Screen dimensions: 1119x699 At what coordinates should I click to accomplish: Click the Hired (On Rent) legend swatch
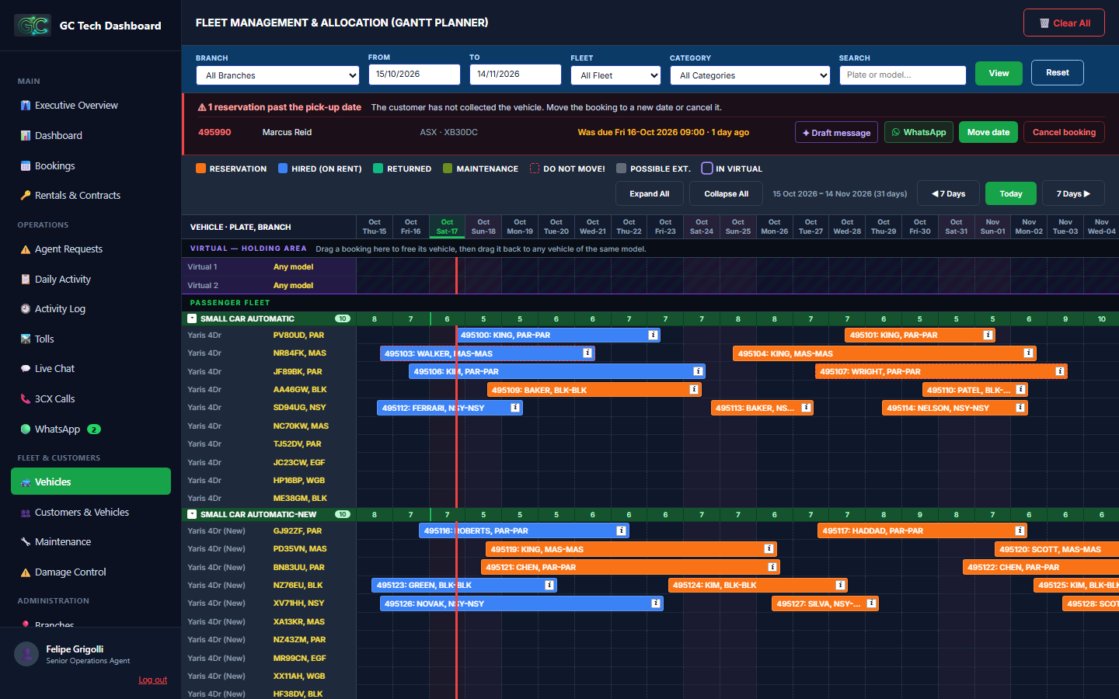coord(283,169)
